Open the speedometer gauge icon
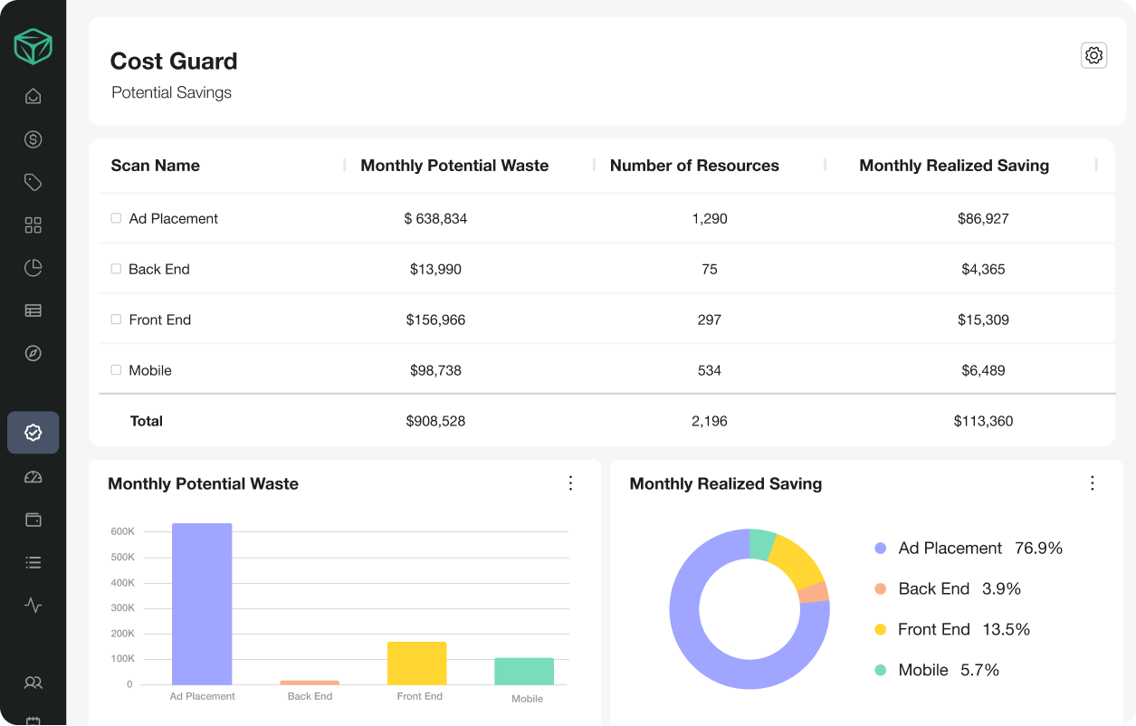 (33, 477)
